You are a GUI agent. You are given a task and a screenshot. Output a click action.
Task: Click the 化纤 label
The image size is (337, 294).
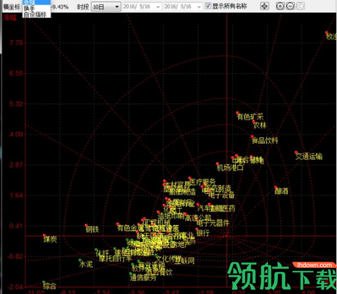click(103, 253)
